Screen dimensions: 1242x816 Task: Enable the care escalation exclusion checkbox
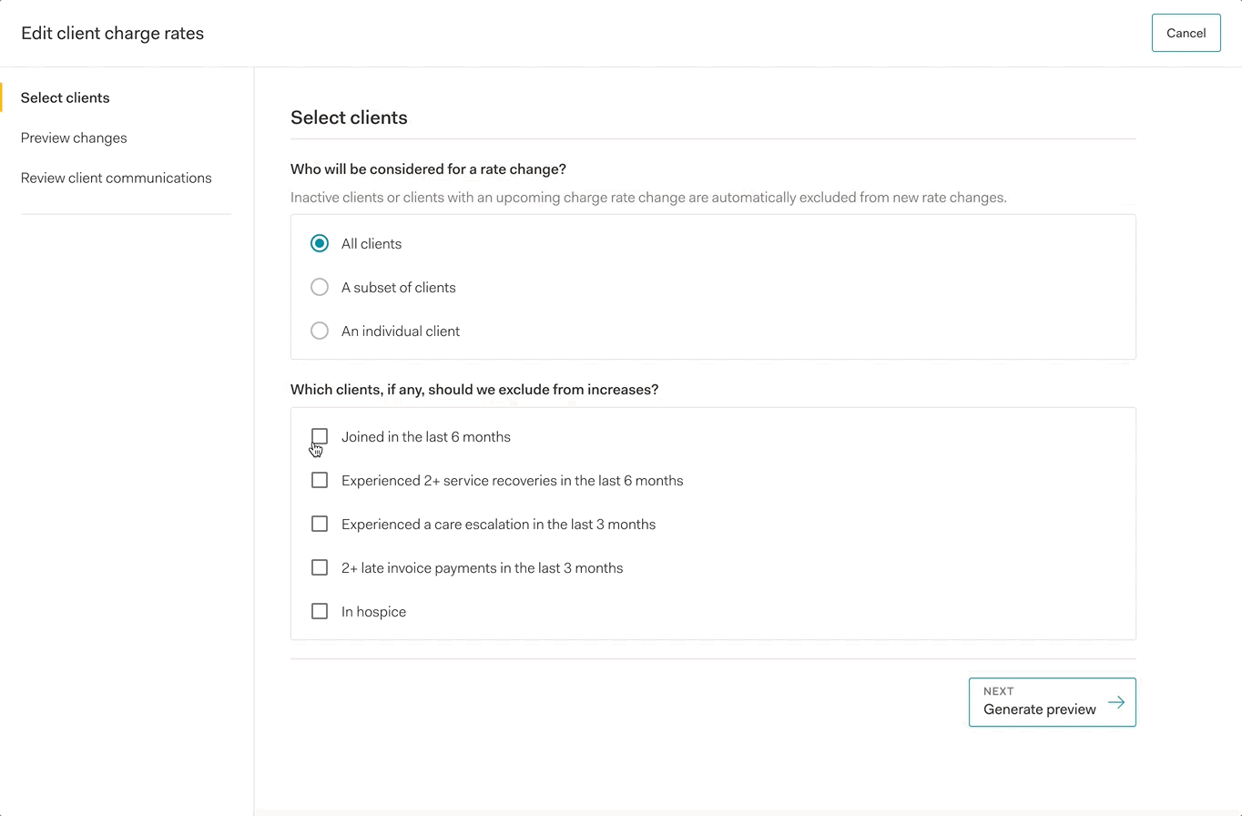[320, 524]
